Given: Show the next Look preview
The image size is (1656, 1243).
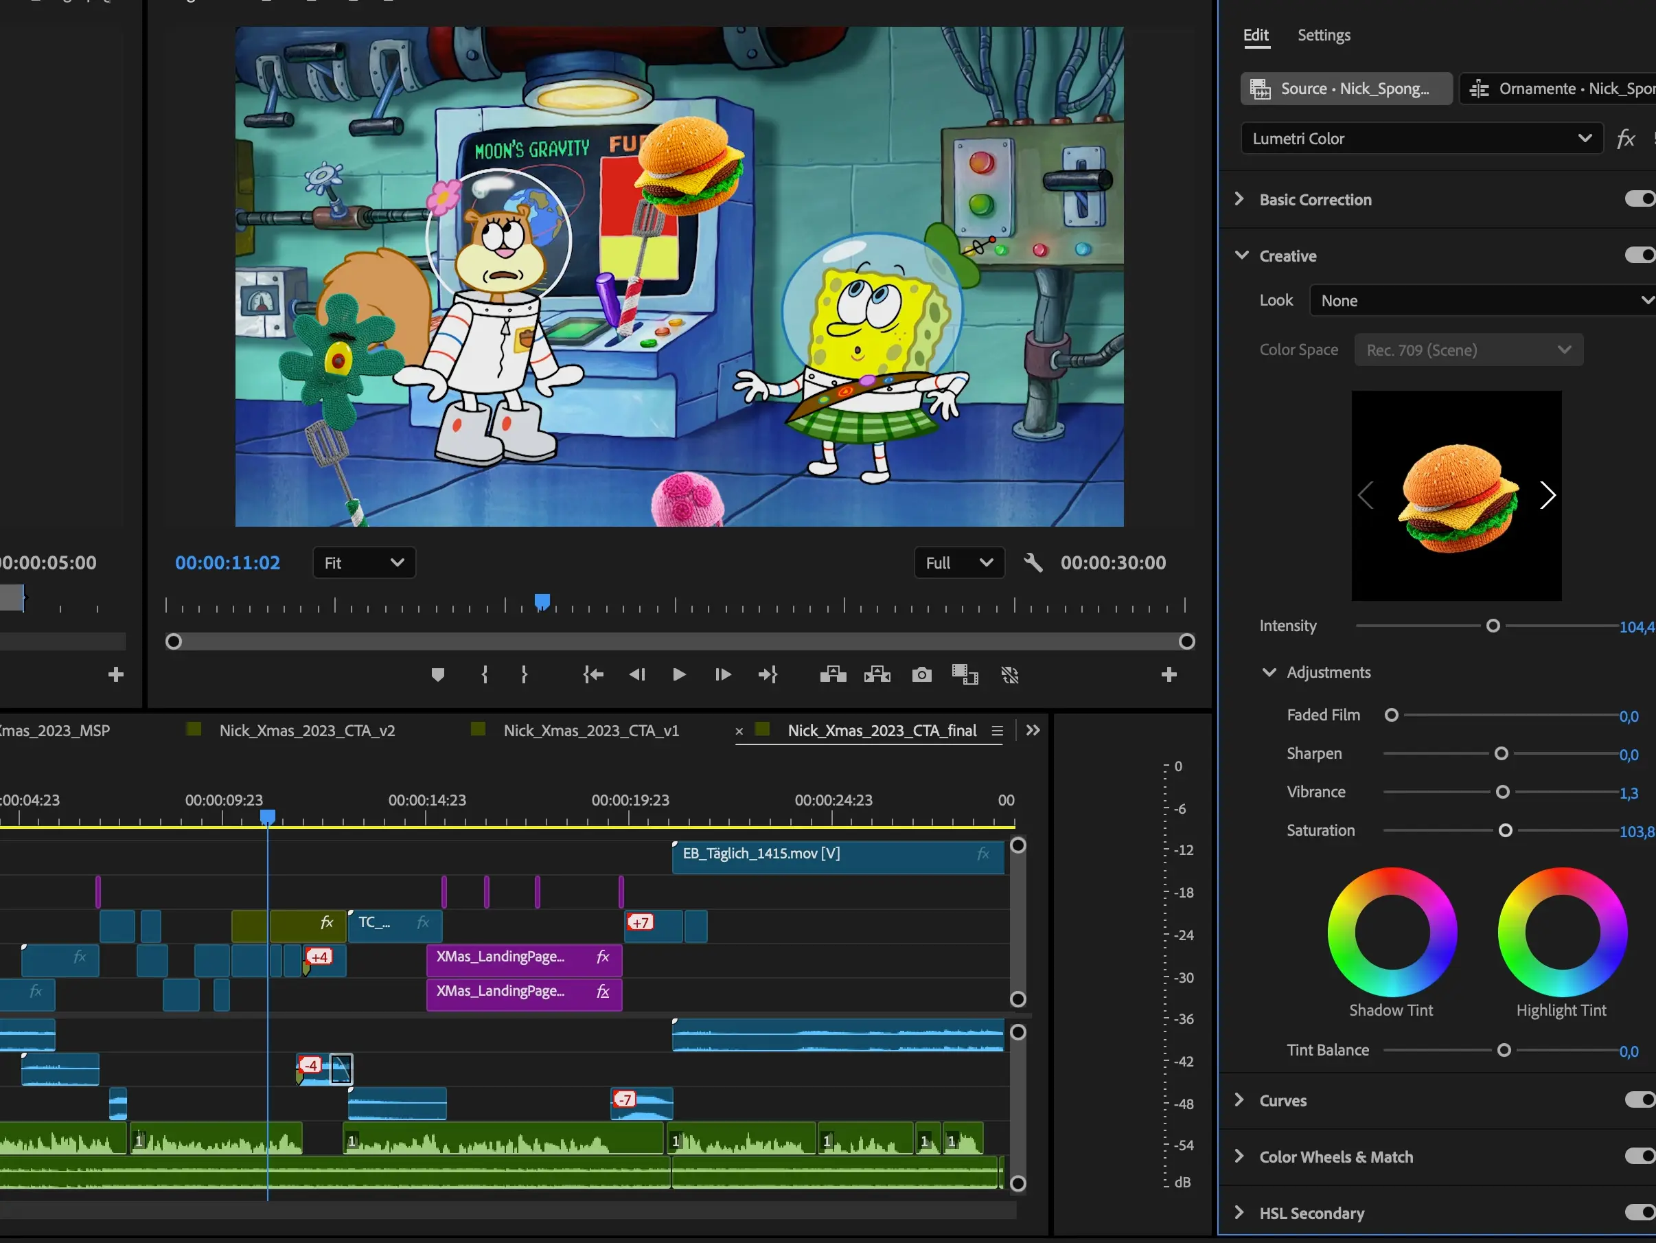Looking at the screenshot, I should coord(1548,495).
